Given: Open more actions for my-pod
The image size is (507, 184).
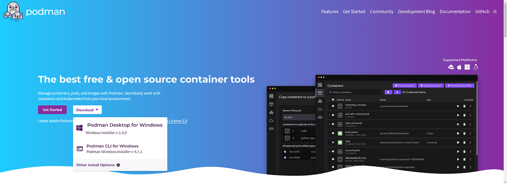Looking at the screenshot, I should pyautogui.click(x=471, y=152).
